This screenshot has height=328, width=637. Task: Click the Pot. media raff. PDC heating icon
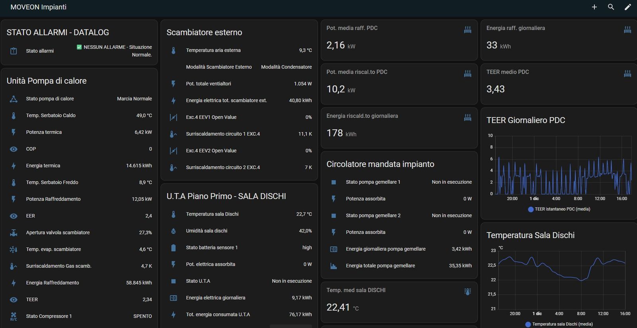coord(468,29)
